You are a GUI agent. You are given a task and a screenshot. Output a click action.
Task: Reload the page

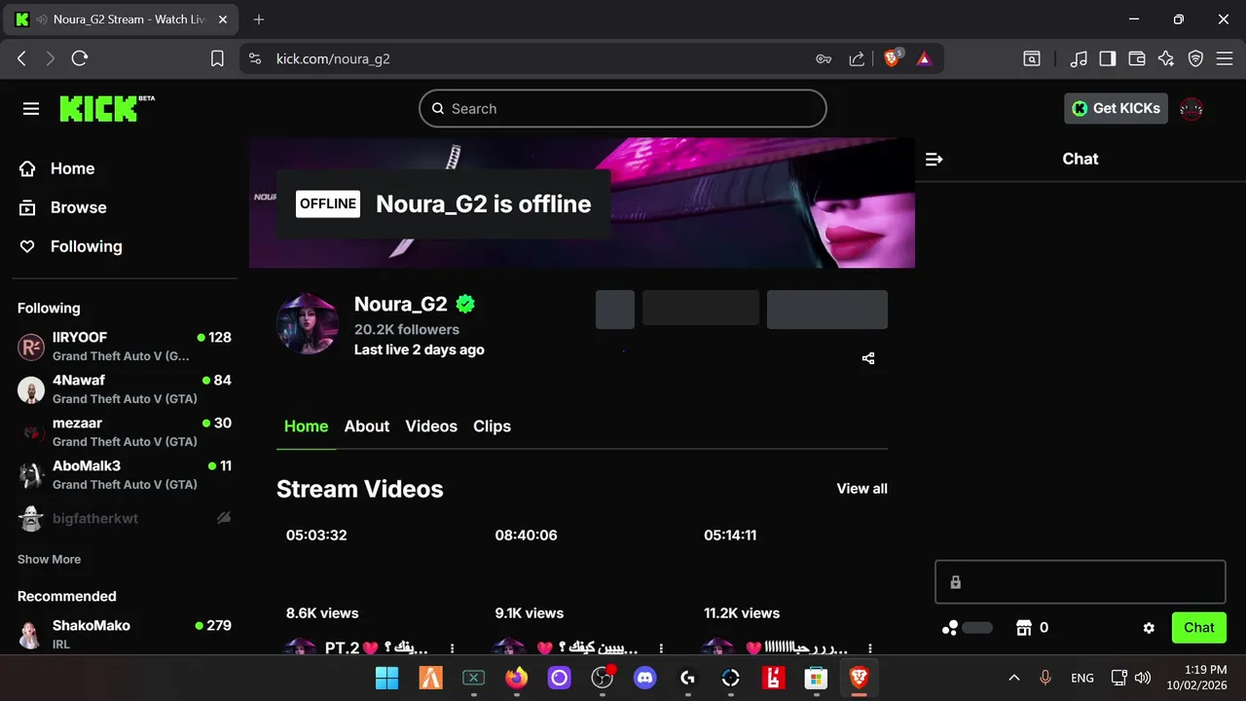[x=80, y=58]
